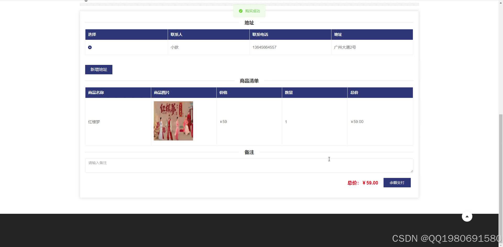Screen dimensions: 503x247
Task: Click the green checkmark success icon
Action: coord(241,11)
